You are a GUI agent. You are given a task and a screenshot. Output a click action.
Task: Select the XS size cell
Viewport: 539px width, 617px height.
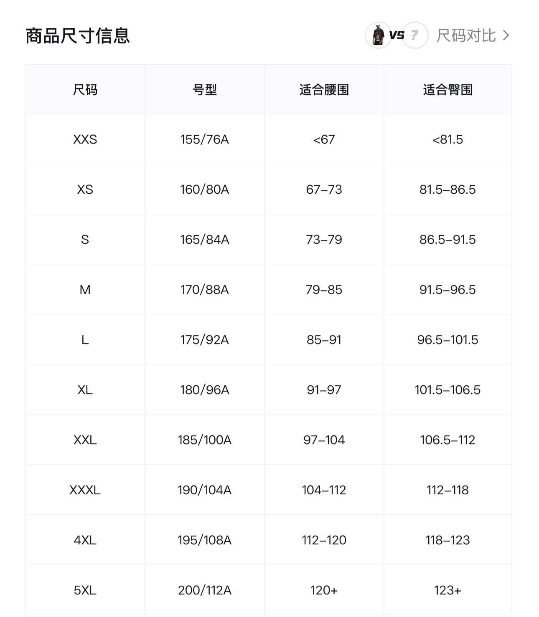coord(85,189)
